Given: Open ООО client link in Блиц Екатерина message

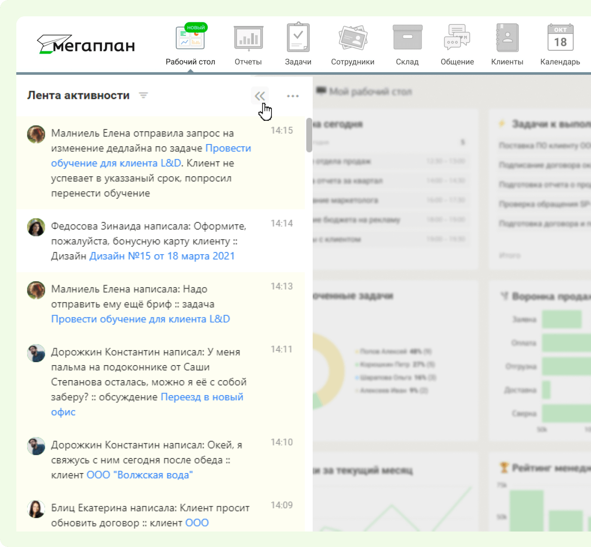Looking at the screenshot, I should [197, 523].
